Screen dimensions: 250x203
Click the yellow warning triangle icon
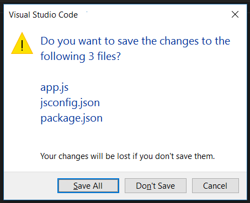tap(22, 43)
